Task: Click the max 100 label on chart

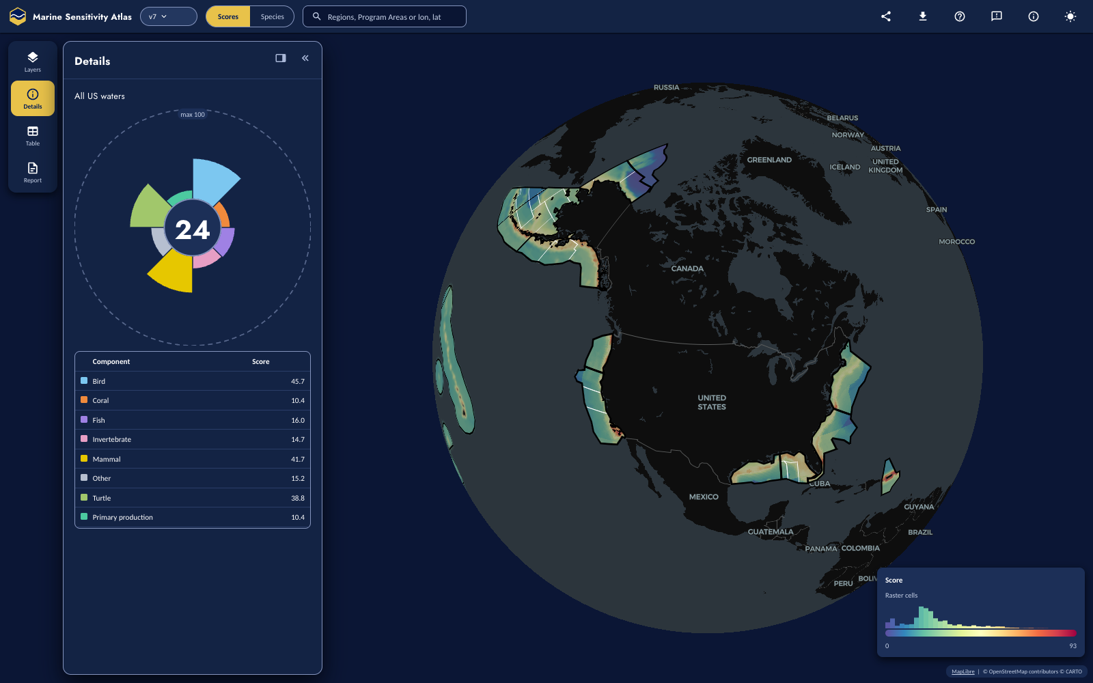Action: [193, 115]
